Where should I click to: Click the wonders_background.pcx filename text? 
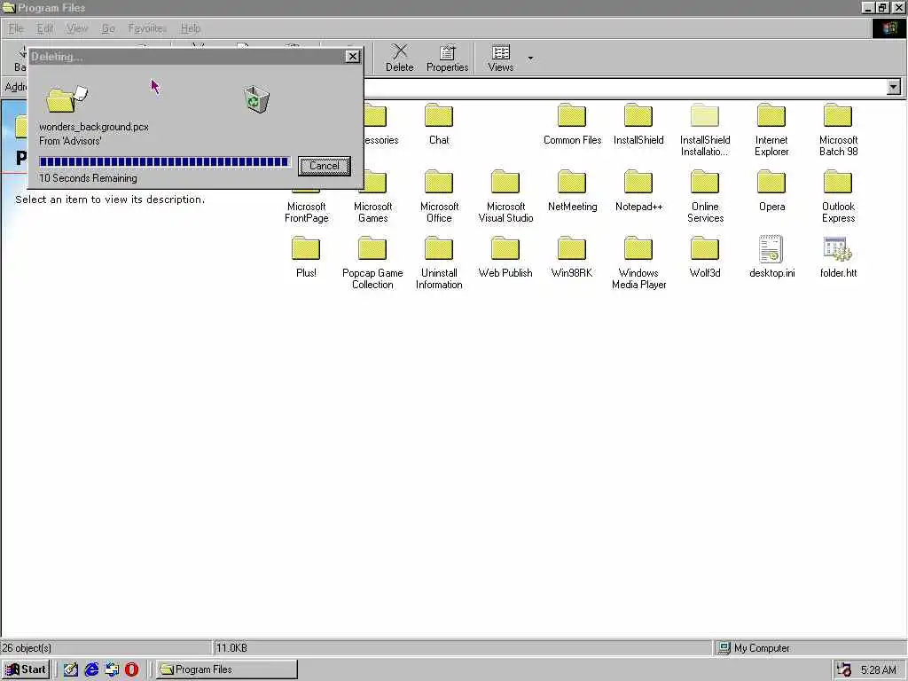tap(94, 127)
